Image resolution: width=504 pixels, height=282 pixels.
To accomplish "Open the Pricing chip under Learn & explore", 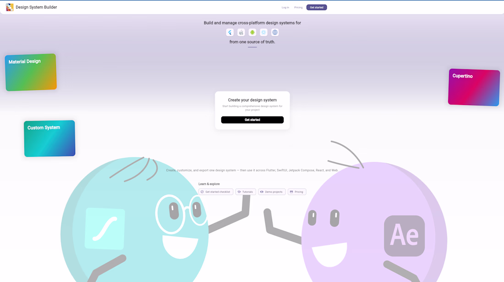I will 297,192.
